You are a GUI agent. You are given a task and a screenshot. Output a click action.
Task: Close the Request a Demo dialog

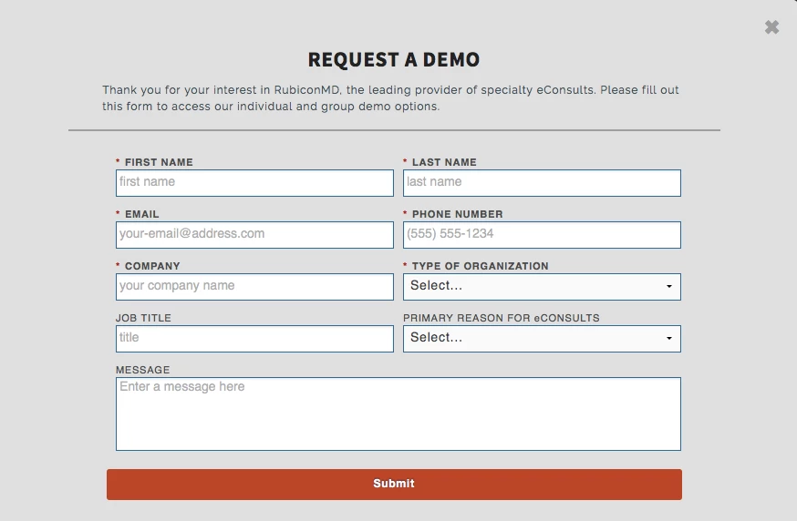pyautogui.click(x=771, y=27)
